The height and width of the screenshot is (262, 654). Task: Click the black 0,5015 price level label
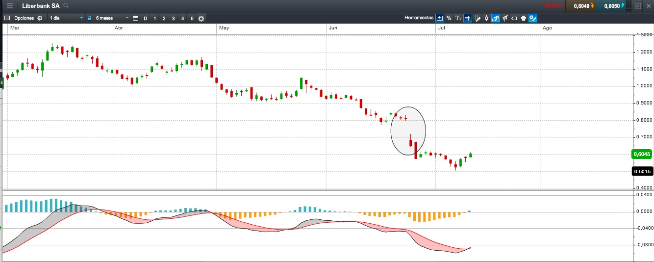tap(642, 171)
